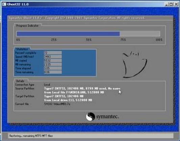Click the Statistics panel header
The width and height of the screenshot is (180, 141).
(x=22, y=49)
